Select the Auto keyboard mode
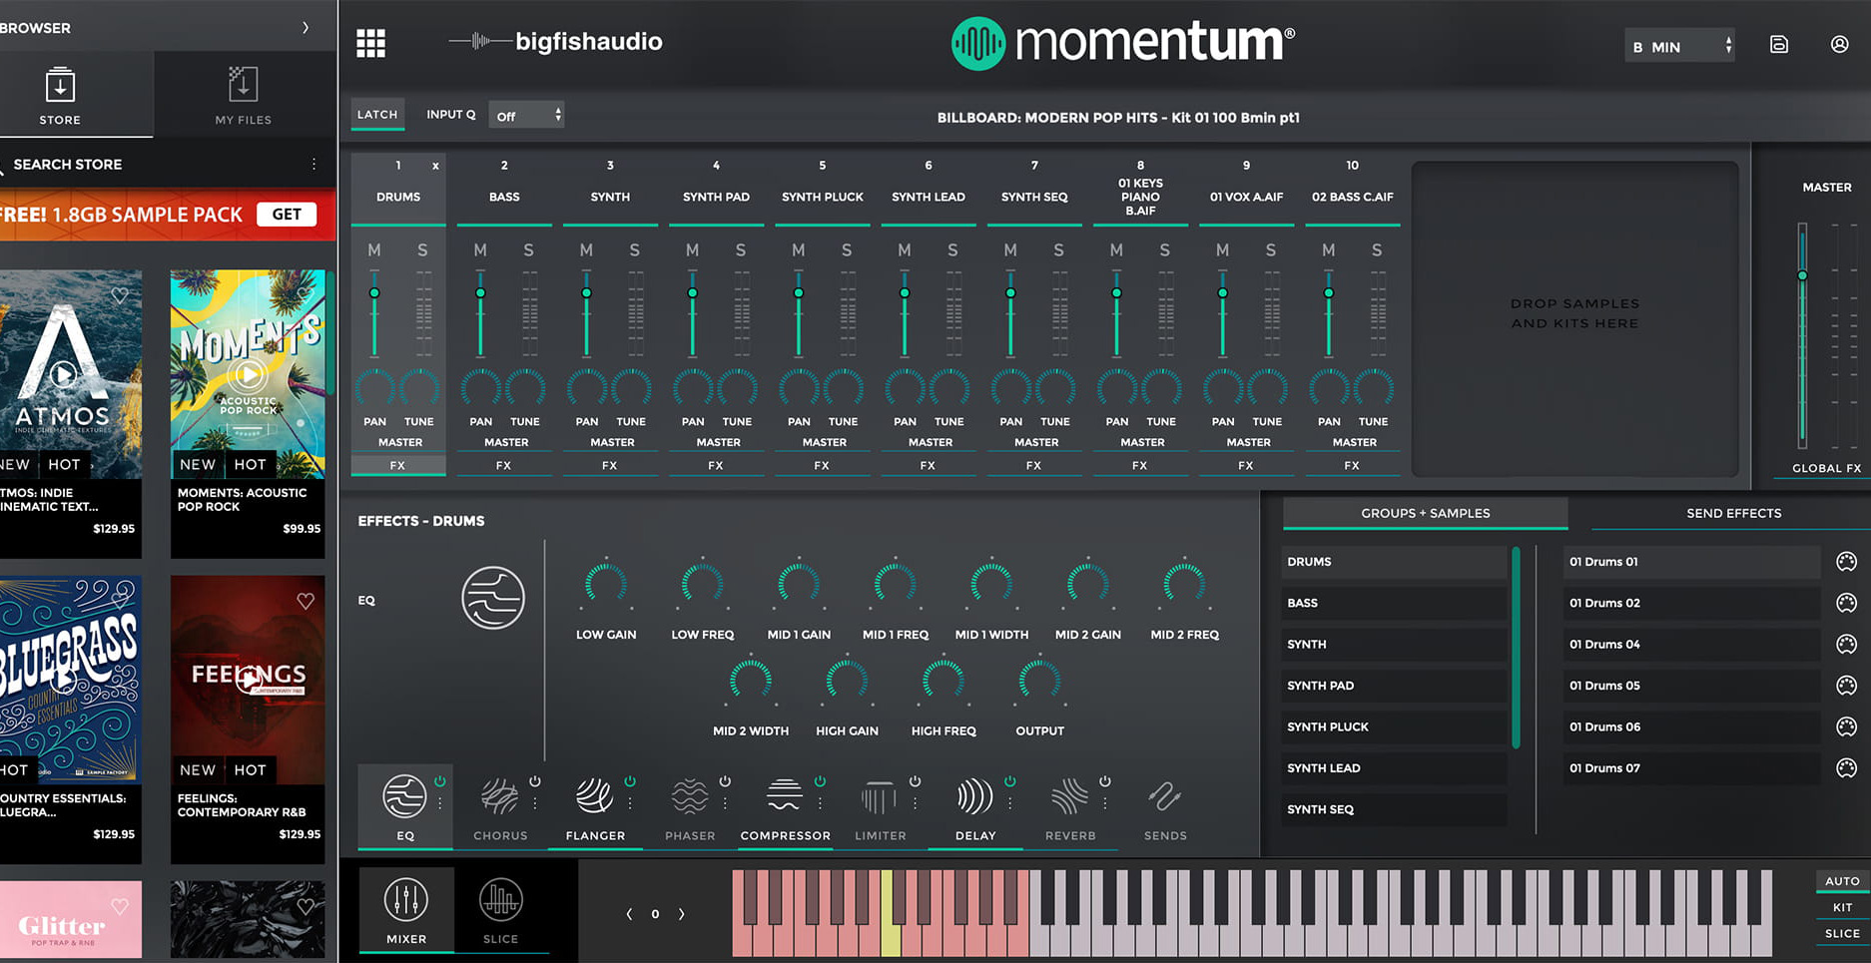Viewport: 1871px width, 963px height. pyautogui.click(x=1841, y=881)
